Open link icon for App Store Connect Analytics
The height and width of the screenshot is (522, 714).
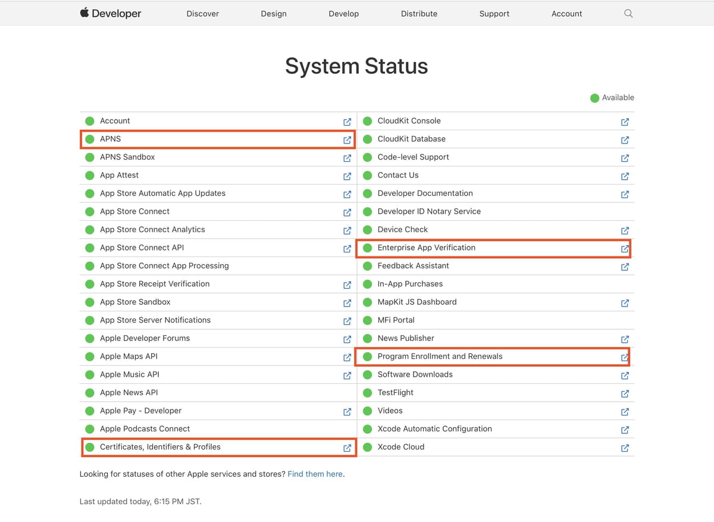click(x=347, y=230)
